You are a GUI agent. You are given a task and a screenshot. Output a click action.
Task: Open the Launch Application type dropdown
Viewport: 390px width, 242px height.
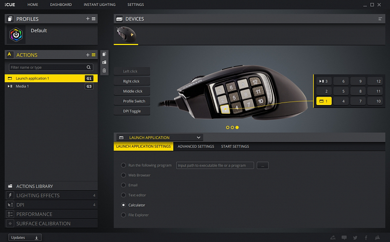click(x=159, y=138)
